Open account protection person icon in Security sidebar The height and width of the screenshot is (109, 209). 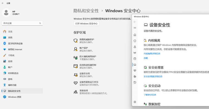click(135, 47)
